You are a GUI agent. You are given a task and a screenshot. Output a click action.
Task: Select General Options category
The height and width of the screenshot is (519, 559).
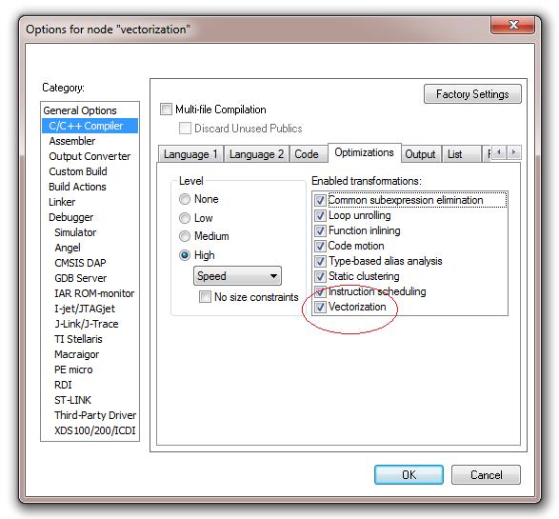coord(80,110)
